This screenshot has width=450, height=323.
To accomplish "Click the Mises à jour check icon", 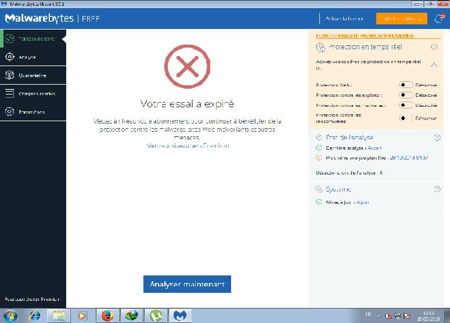I will 319,202.
